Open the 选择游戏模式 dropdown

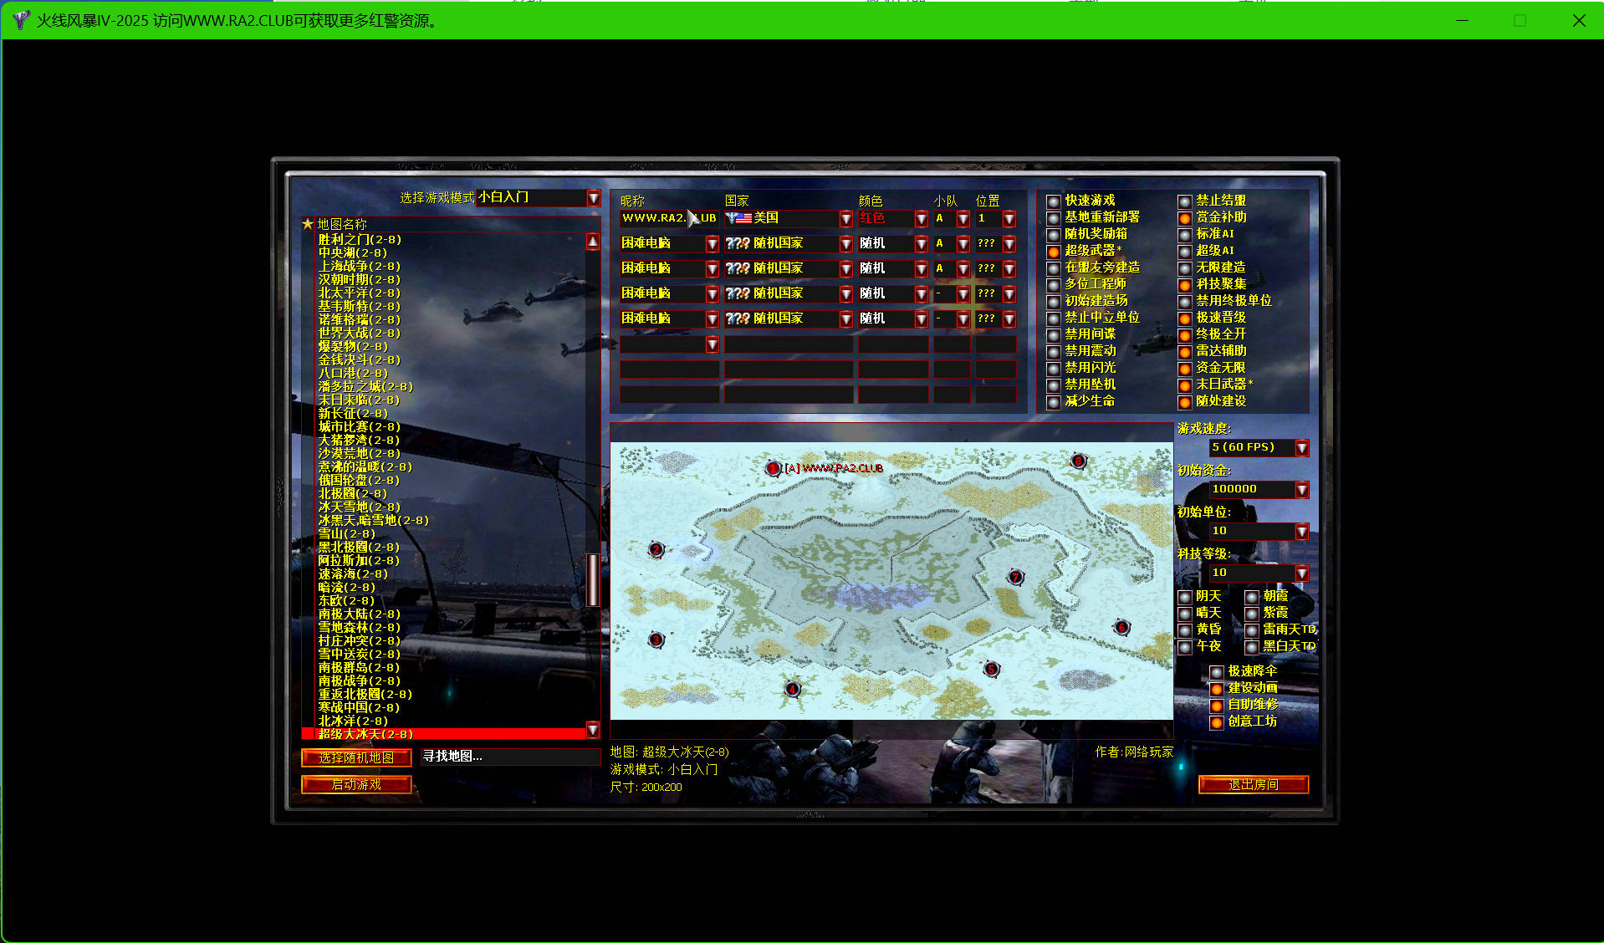(x=594, y=198)
